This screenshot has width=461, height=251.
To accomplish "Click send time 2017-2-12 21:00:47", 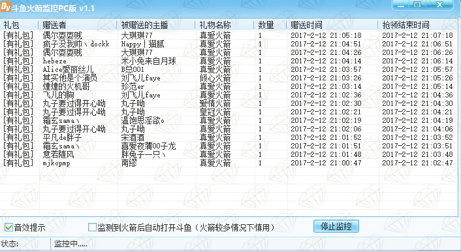I will pos(326,163).
